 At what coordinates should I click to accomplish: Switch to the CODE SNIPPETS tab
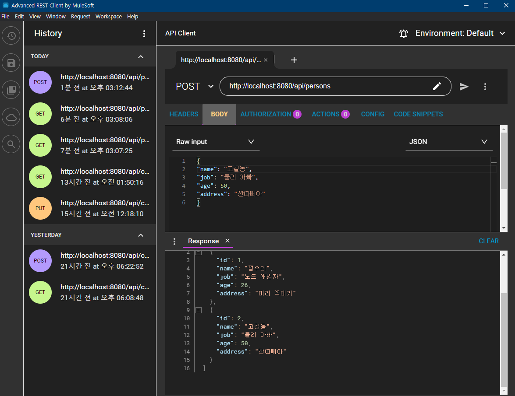418,114
